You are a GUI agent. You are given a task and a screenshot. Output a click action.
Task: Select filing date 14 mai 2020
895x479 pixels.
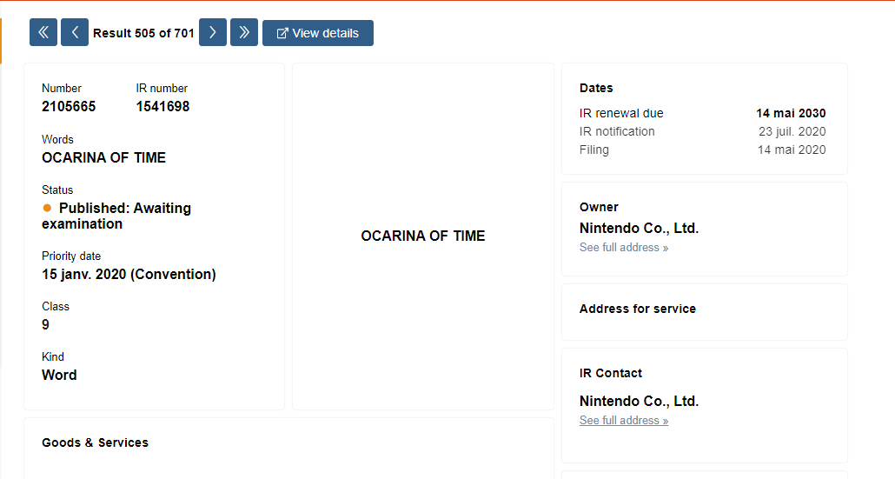[792, 150]
